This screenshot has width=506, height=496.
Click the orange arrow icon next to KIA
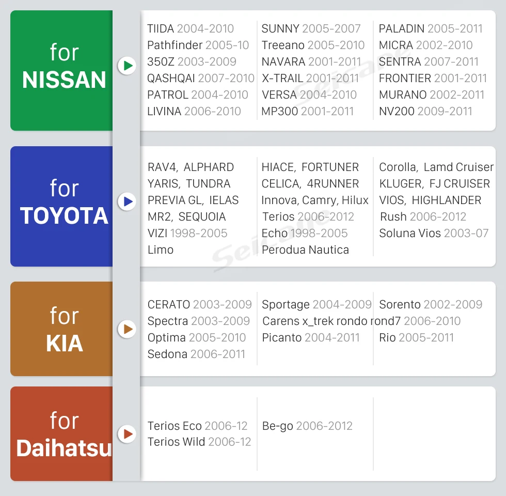point(127,329)
